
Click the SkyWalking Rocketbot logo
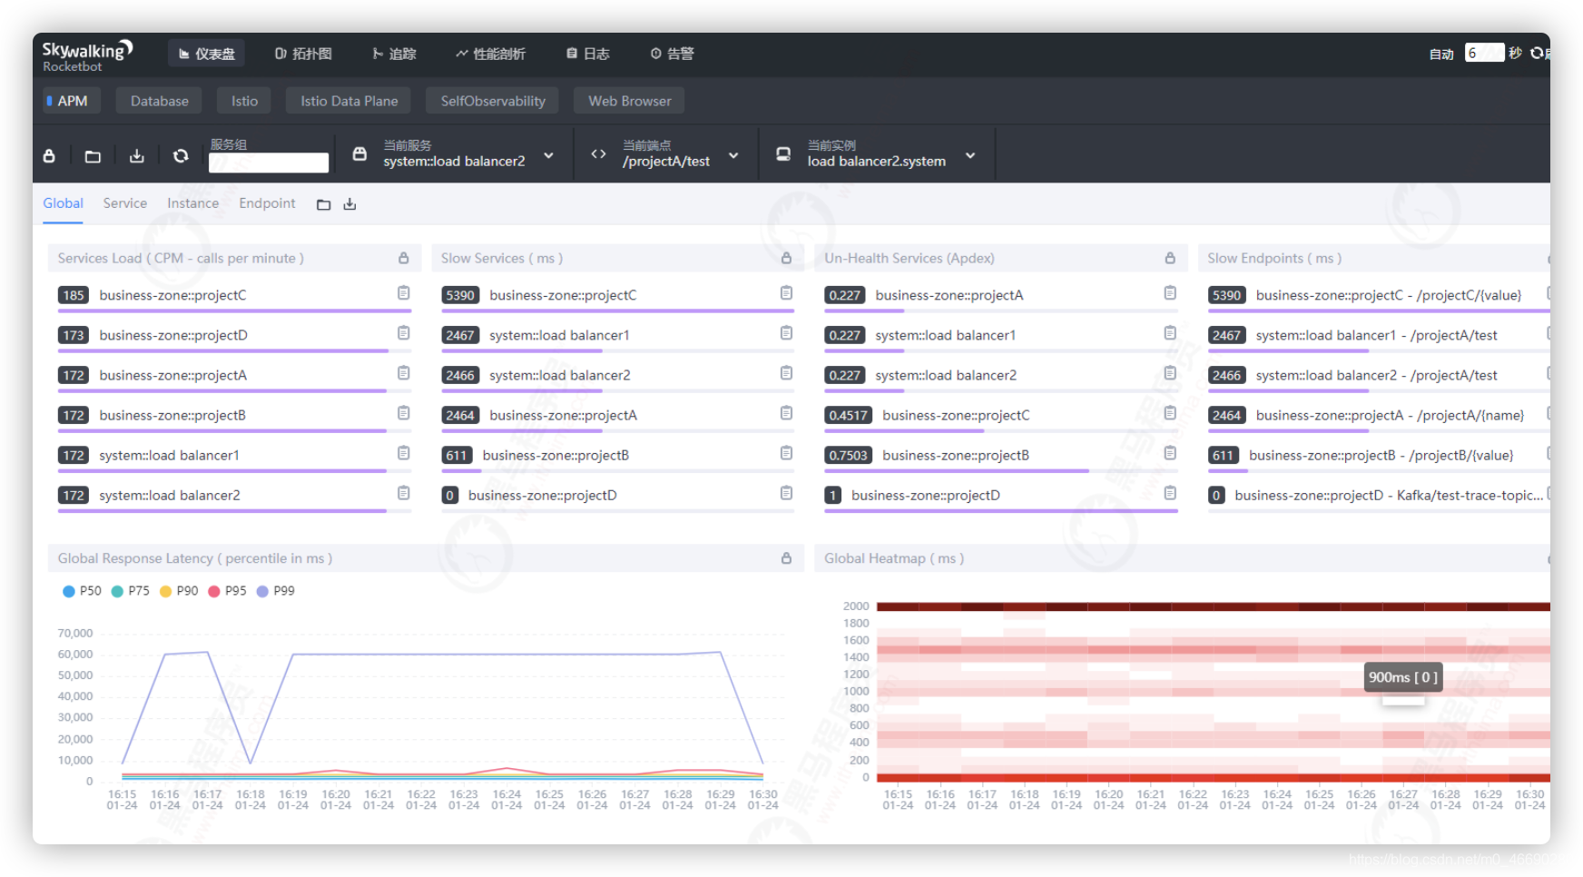click(x=87, y=55)
